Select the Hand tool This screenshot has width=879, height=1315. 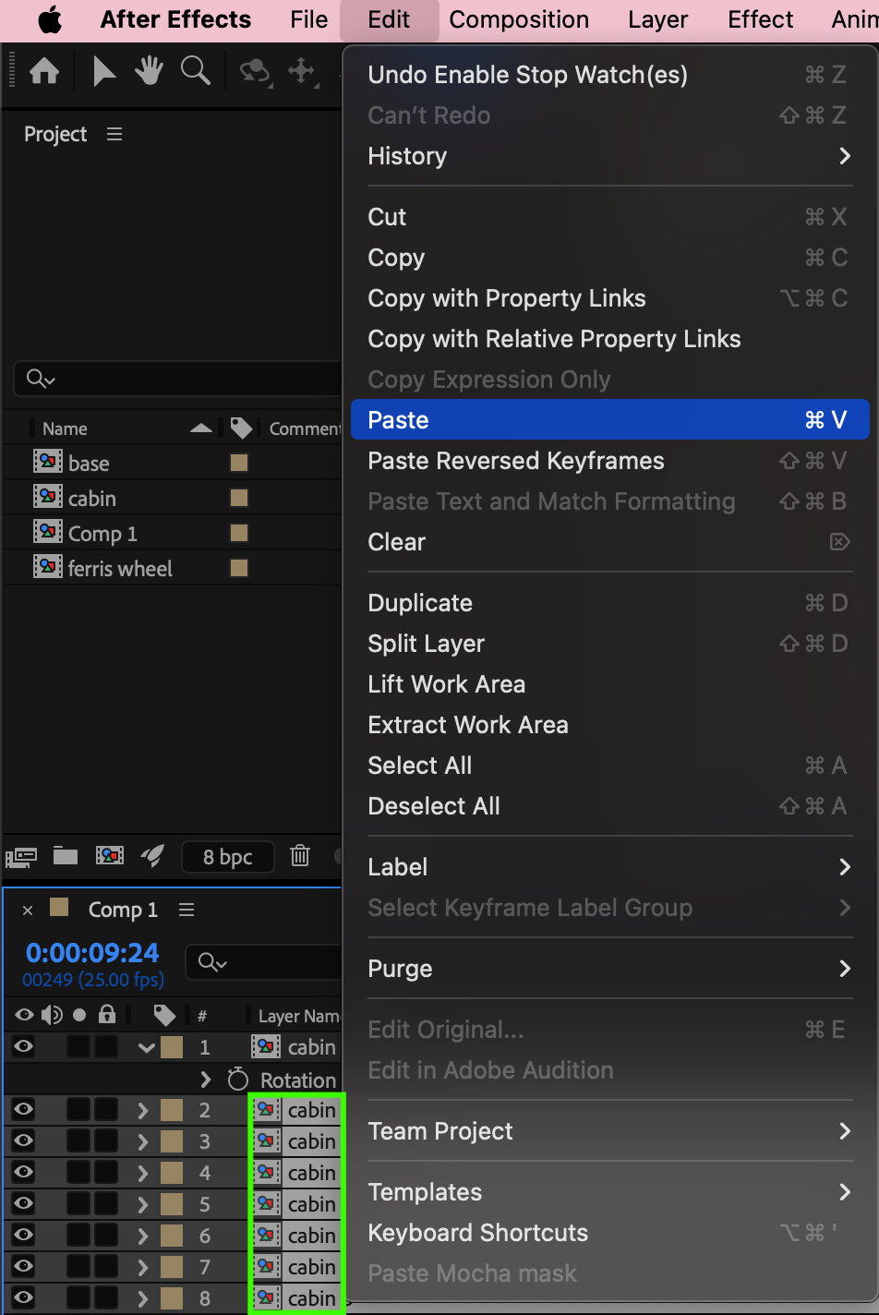(x=149, y=71)
